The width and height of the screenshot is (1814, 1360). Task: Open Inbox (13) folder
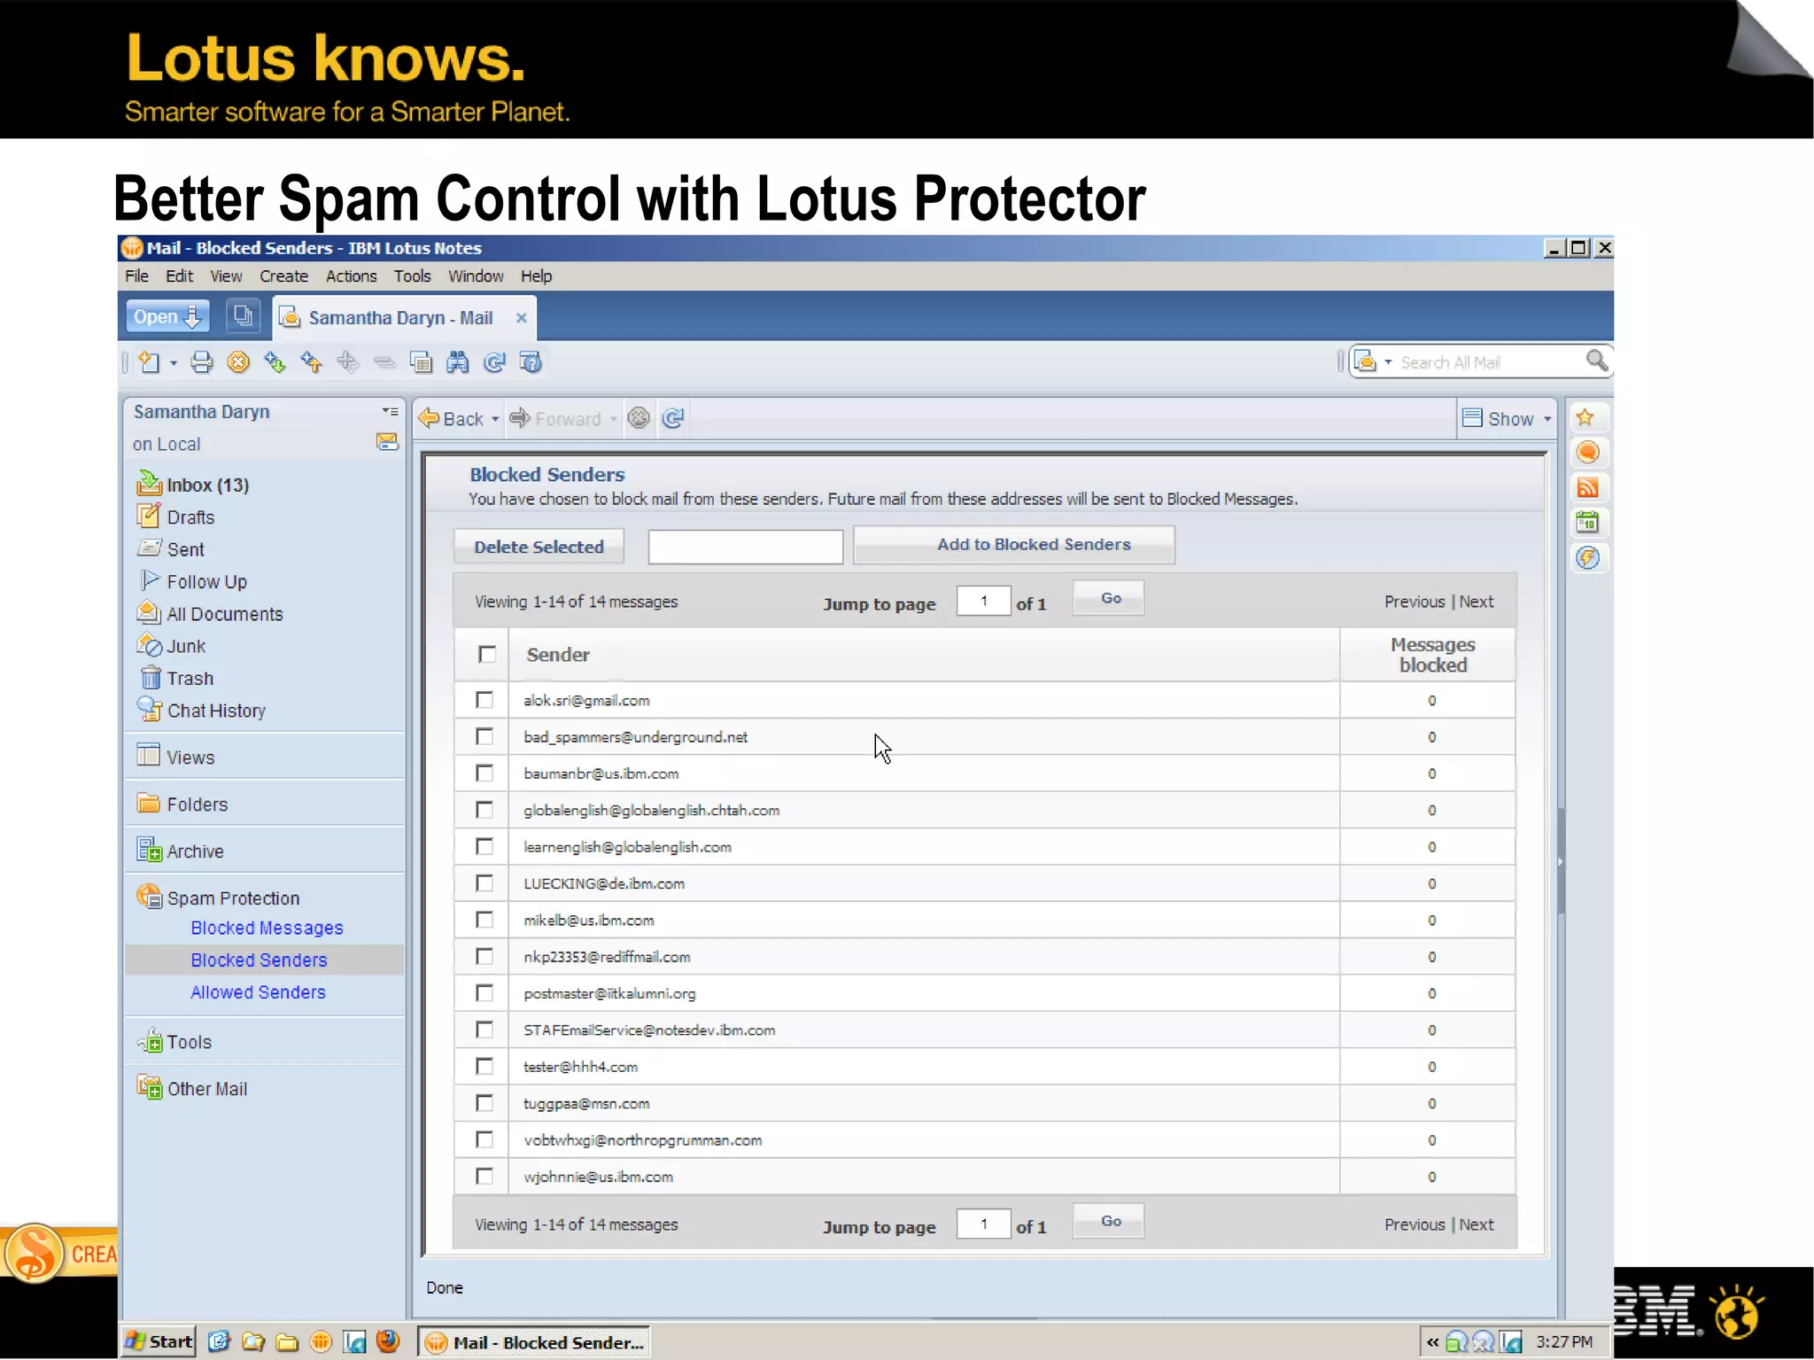pyautogui.click(x=207, y=486)
